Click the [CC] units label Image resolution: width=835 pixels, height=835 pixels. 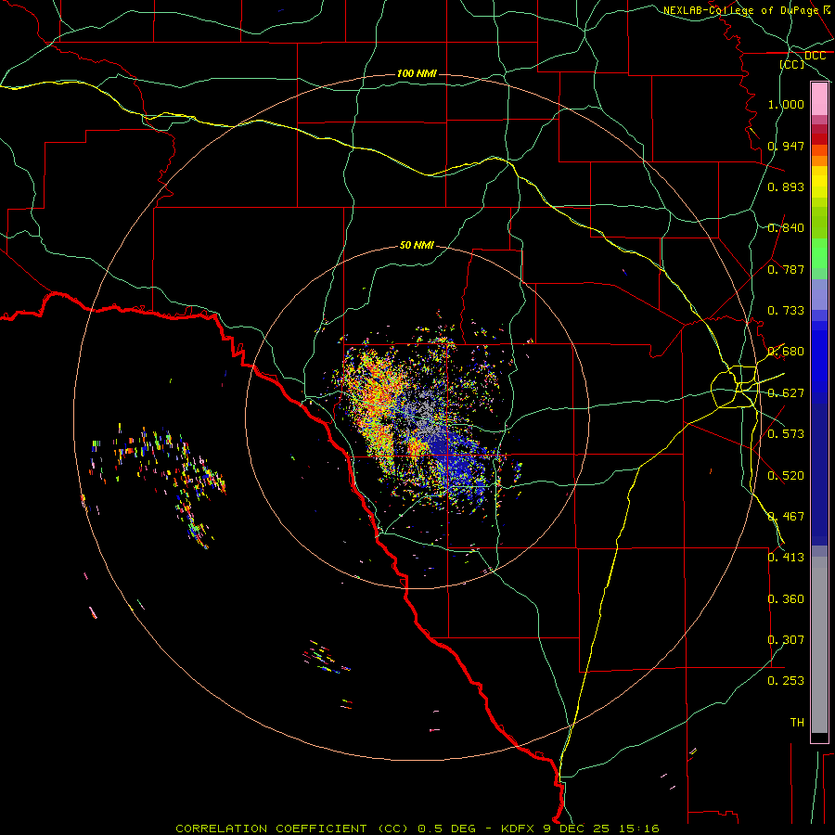[x=792, y=64]
